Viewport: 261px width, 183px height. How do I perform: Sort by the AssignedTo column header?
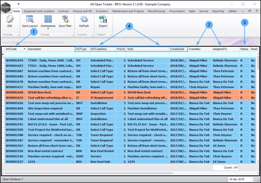(x=225, y=49)
